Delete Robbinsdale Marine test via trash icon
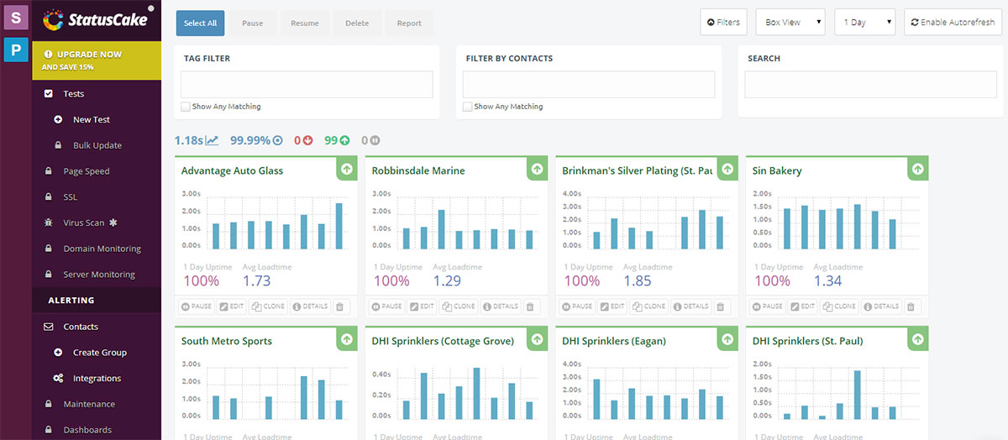 click(530, 306)
